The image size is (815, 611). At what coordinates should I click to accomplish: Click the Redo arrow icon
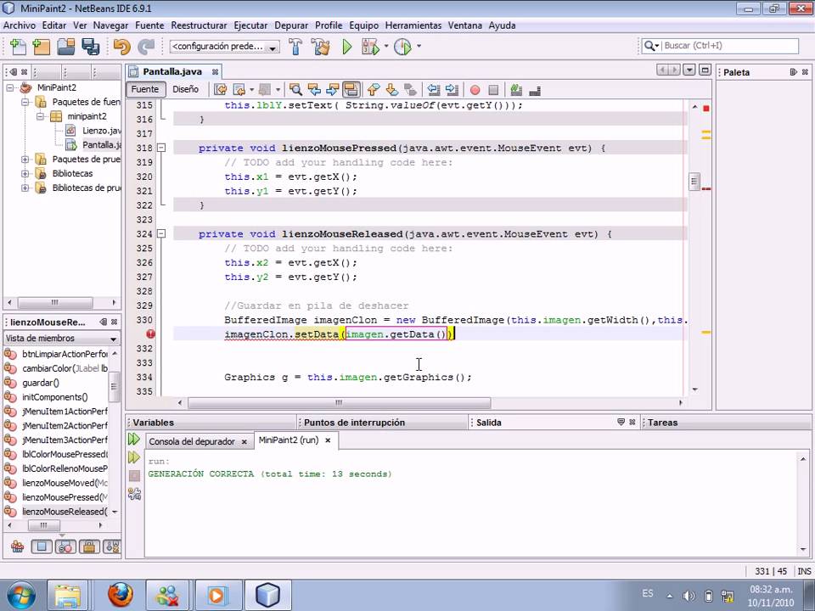pos(146,47)
